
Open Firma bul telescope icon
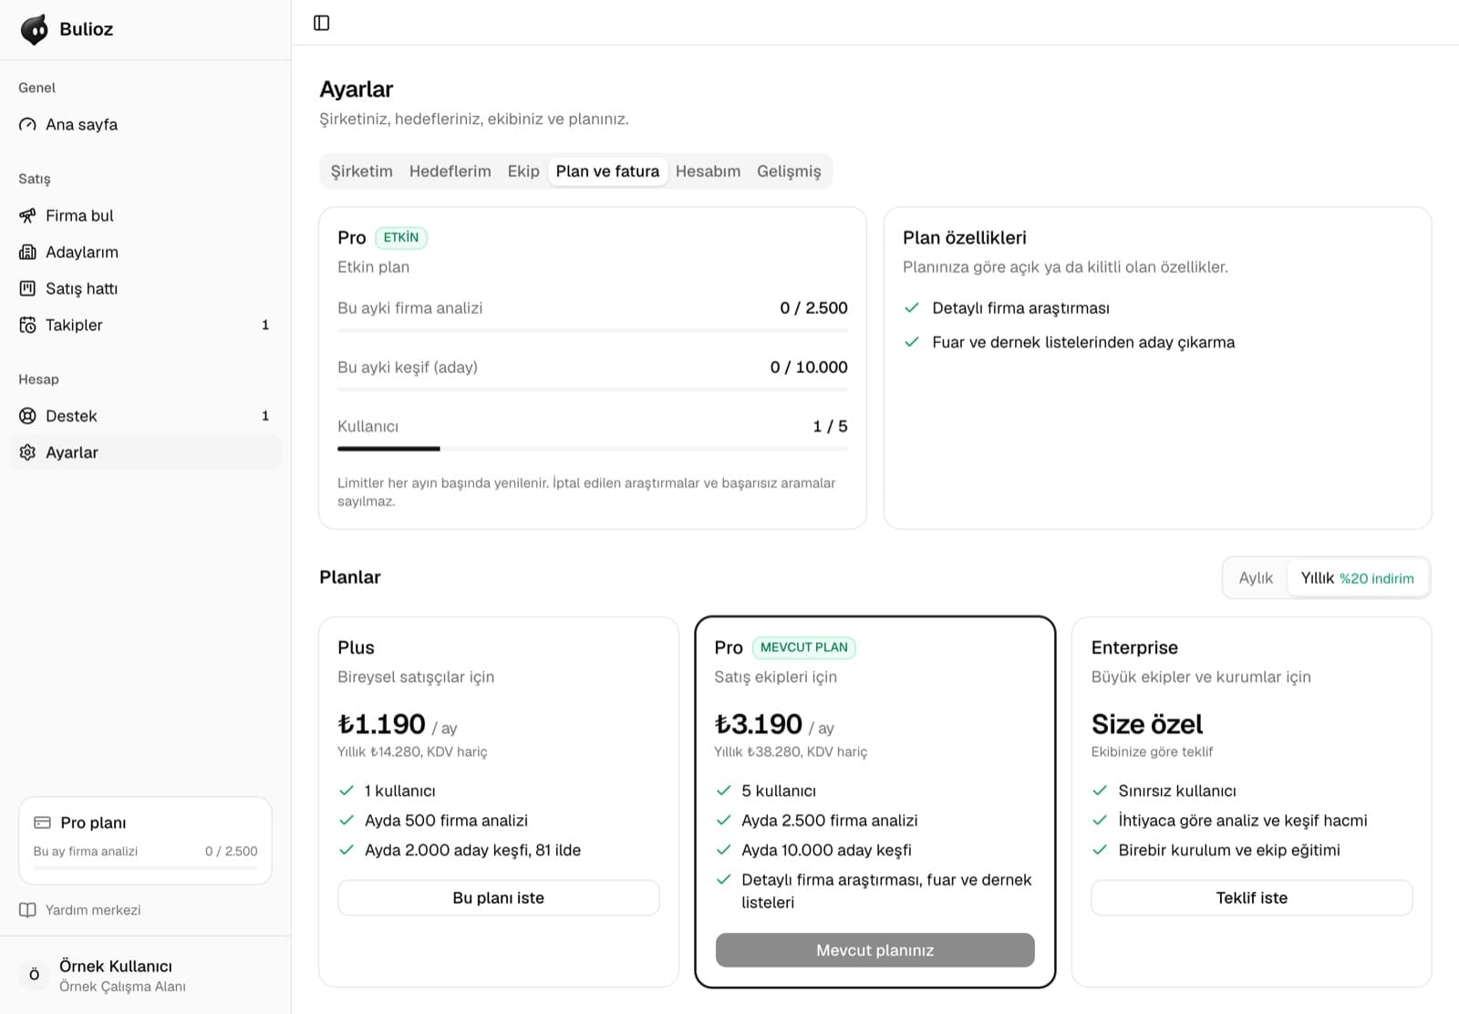click(27, 215)
